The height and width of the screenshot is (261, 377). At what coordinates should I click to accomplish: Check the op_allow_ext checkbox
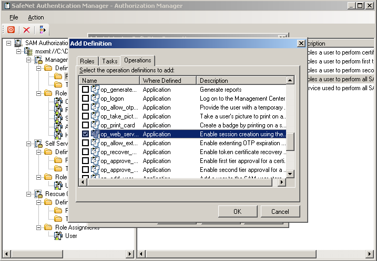pos(85,143)
